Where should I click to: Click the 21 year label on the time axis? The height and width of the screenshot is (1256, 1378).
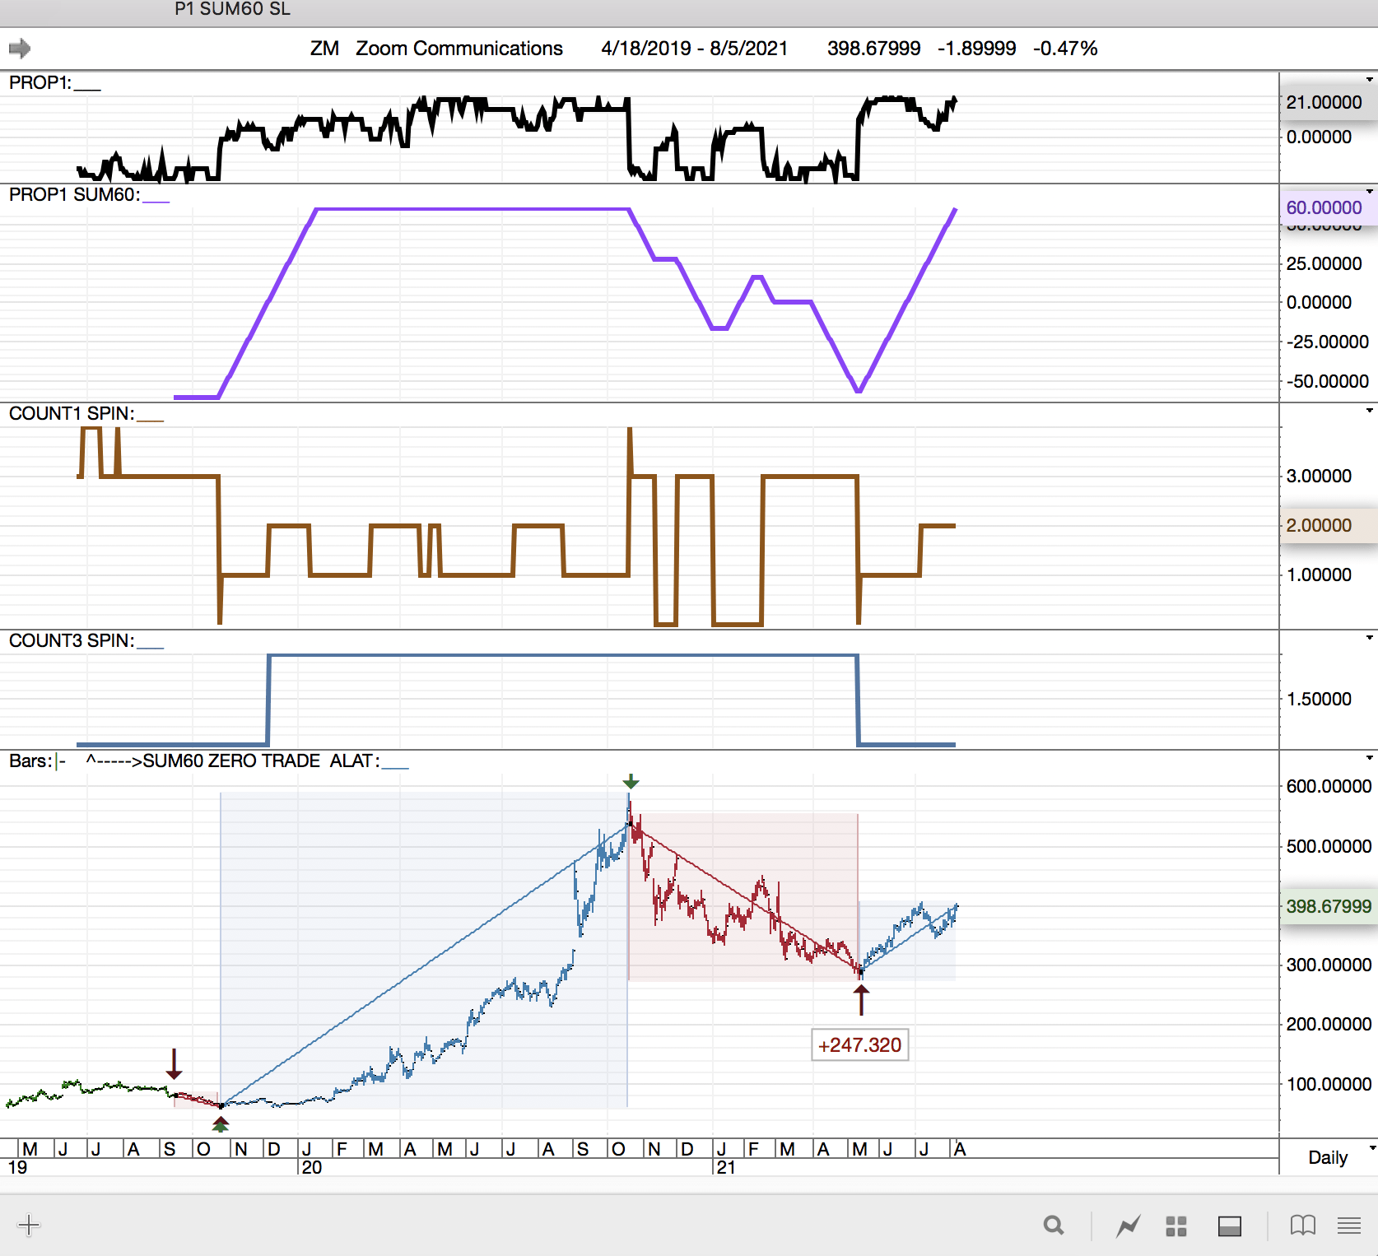point(725,1167)
